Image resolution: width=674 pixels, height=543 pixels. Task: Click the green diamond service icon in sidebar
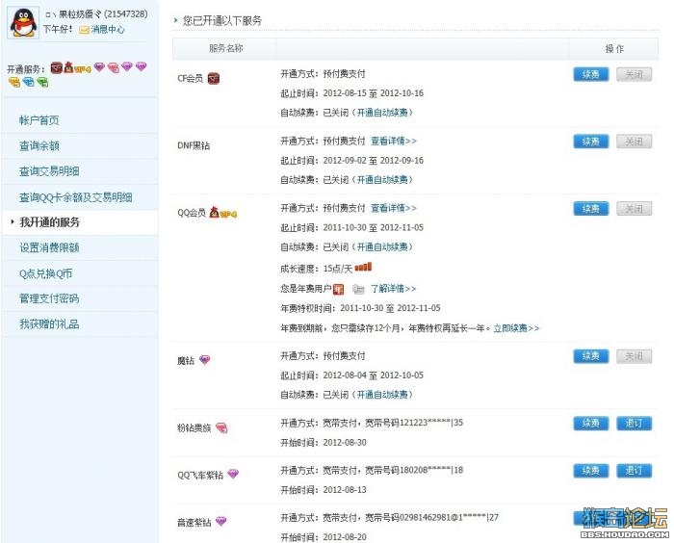coord(42,82)
